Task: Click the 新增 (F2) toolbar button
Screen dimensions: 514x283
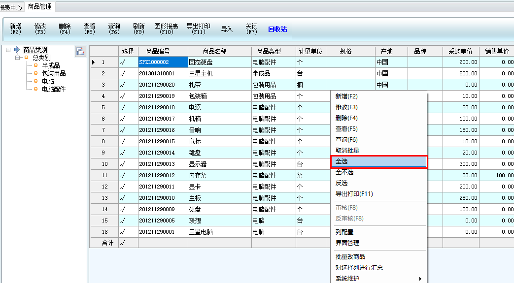Action: pos(16,29)
